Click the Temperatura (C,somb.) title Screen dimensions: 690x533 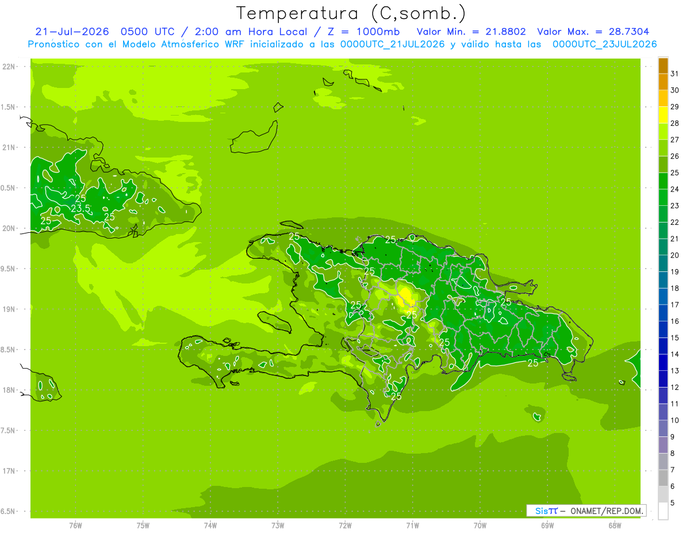(x=351, y=13)
